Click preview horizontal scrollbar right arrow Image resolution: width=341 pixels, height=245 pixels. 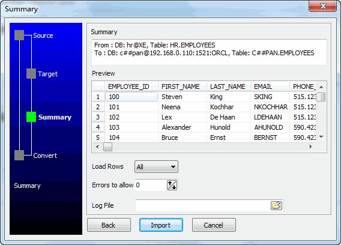pyautogui.click(x=311, y=147)
